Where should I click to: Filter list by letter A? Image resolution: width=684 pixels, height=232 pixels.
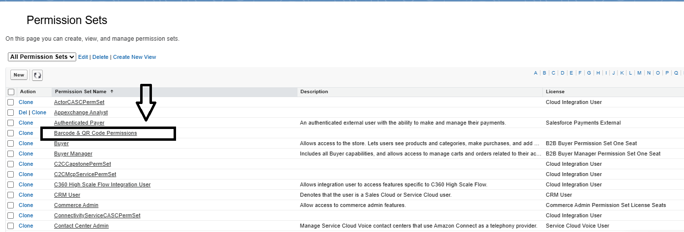[x=536, y=73]
